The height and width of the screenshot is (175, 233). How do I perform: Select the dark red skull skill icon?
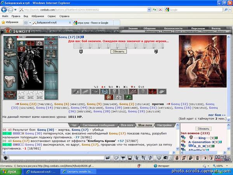pos(153,91)
